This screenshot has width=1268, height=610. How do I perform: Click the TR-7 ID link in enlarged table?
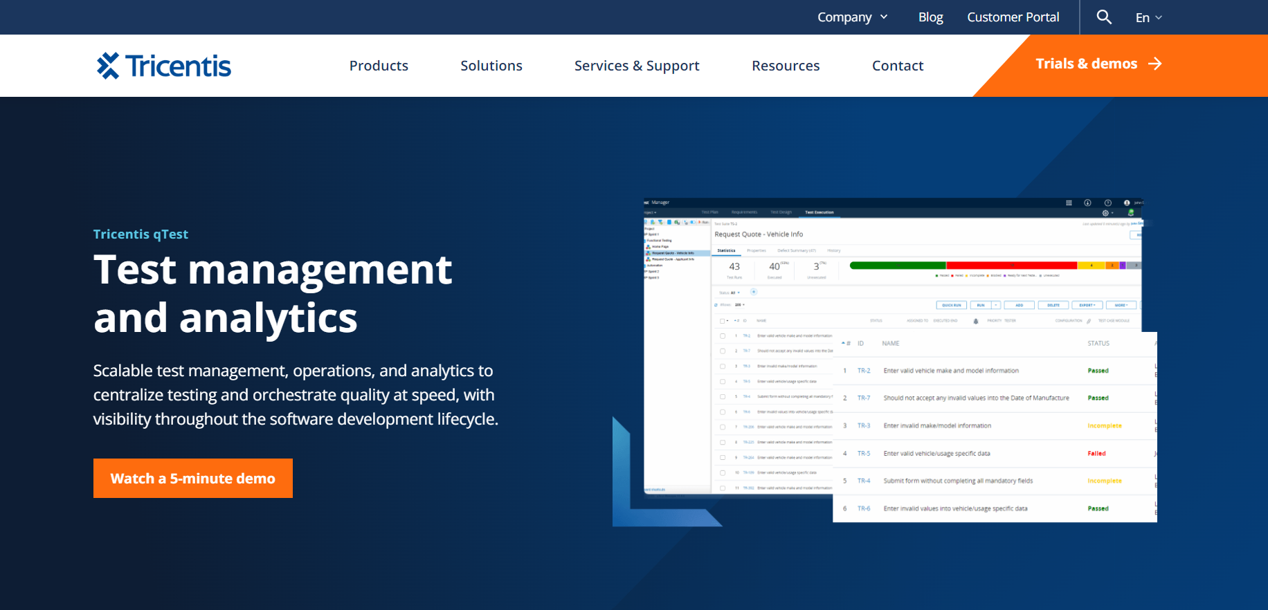pyautogui.click(x=864, y=398)
